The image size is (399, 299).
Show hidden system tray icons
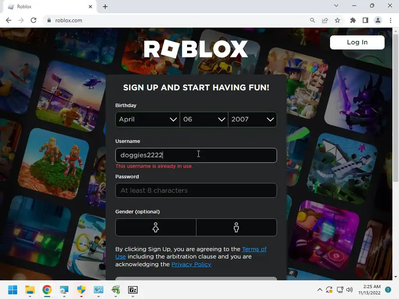point(320,290)
